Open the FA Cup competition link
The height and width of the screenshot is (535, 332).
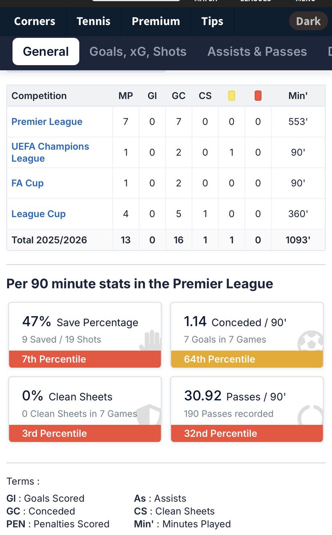(x=28, y=183)
